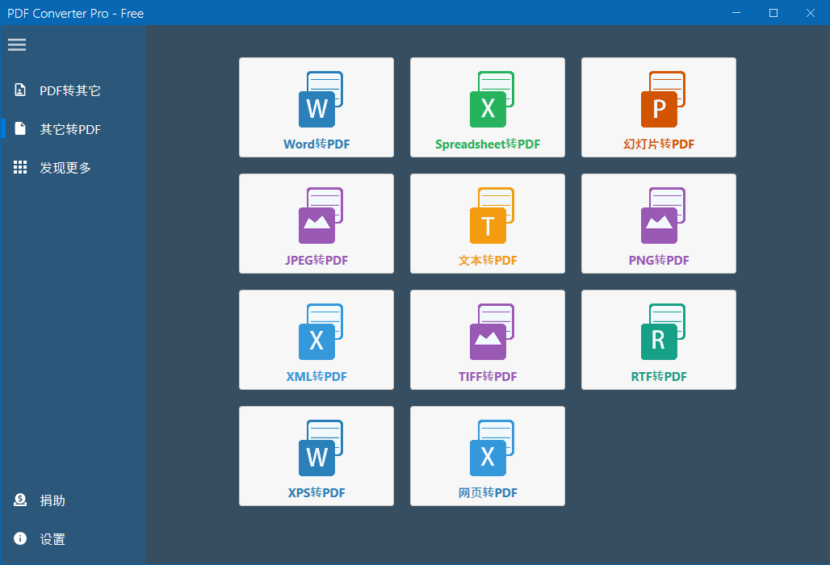830x565 pixels.
Task: Click the XML转PDF label
Action: [316, 376]
